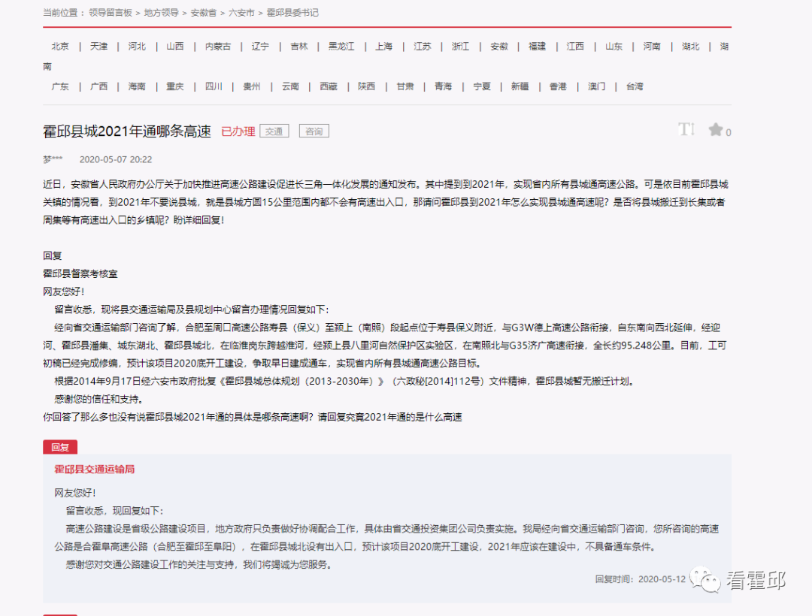Select the 香港 region link
Image resolution: width=812 pixels, height=616 pixels.
(557, 86)
